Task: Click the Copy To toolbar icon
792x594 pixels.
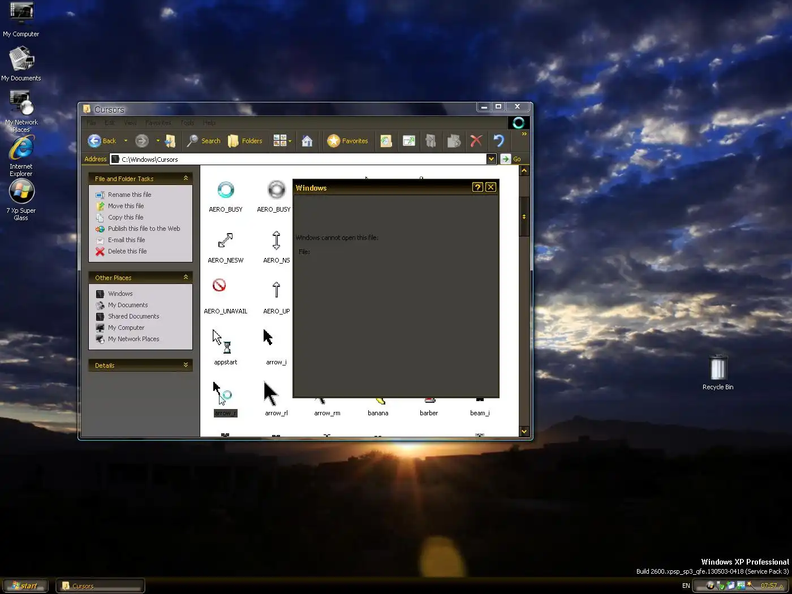Action: [454, 141]
